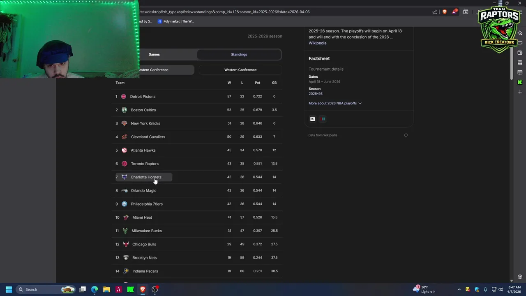Screen dimensions: 526x296
Task: Open reading list book icon in sidebar
Action: [520, 72]
